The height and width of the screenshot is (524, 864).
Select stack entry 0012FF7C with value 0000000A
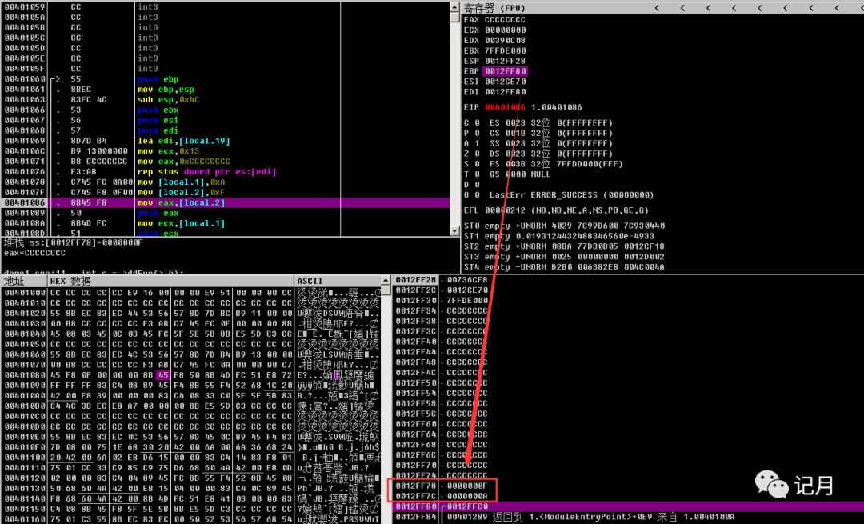click(442, 496)
